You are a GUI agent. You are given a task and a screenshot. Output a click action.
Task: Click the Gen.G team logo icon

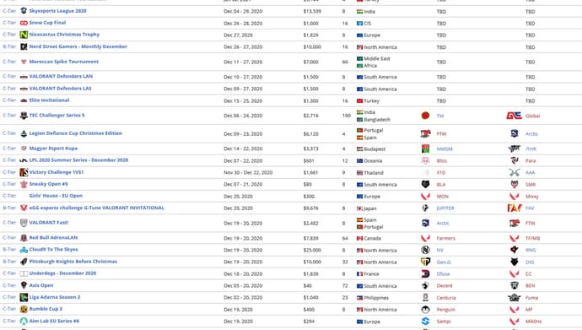[425, 262]
